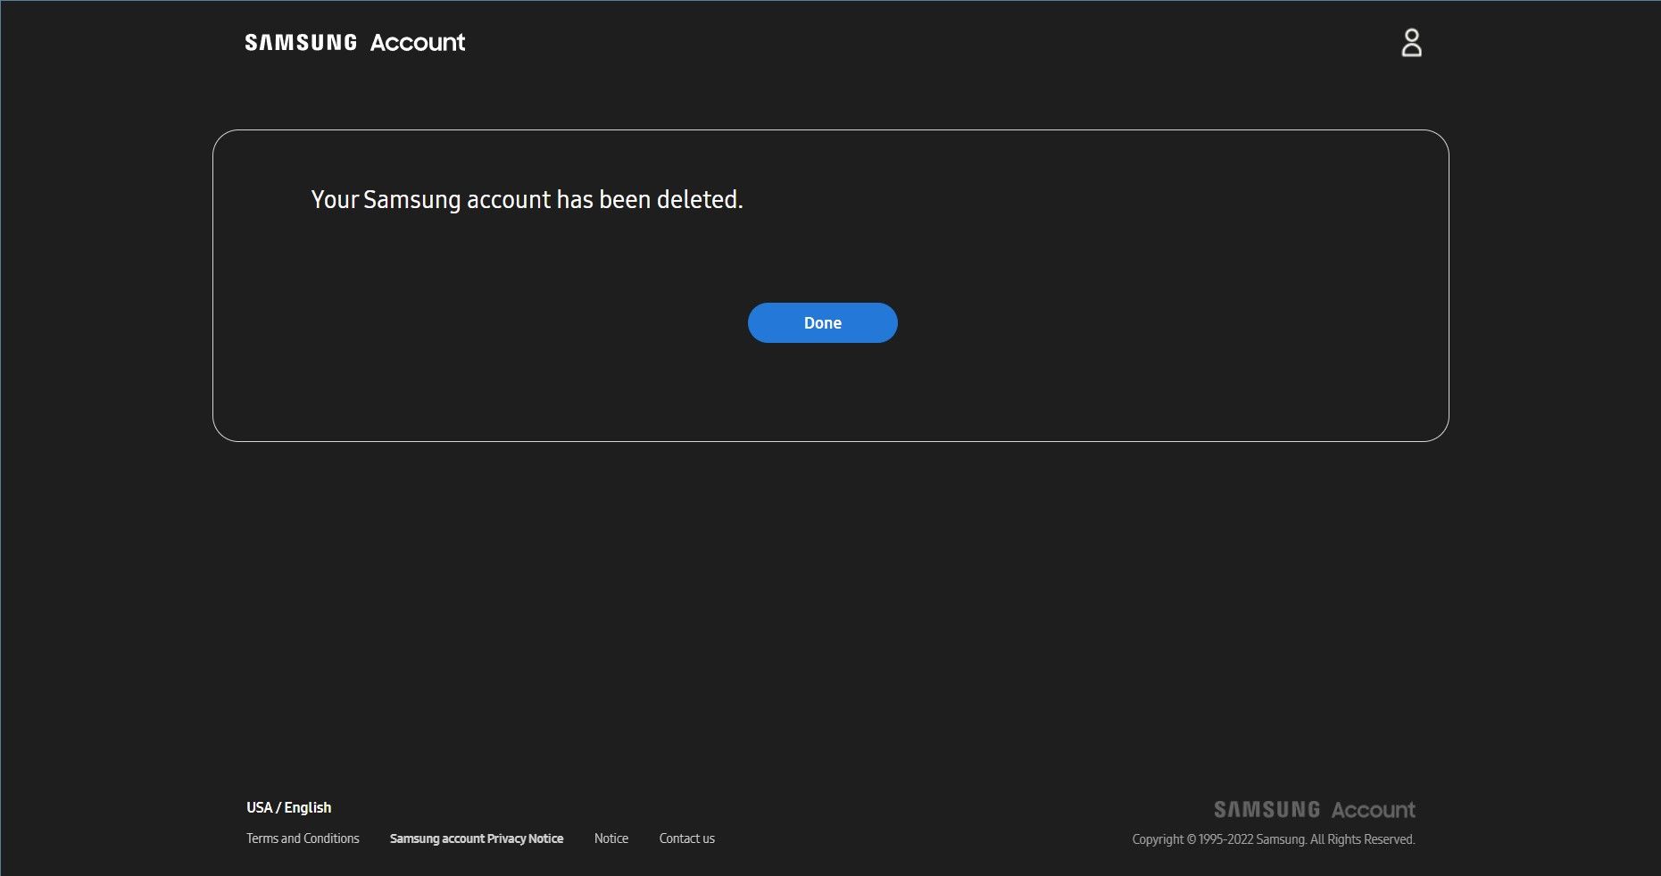Click the SAMSUNG wordmark in the header

(x=301, y=43)
